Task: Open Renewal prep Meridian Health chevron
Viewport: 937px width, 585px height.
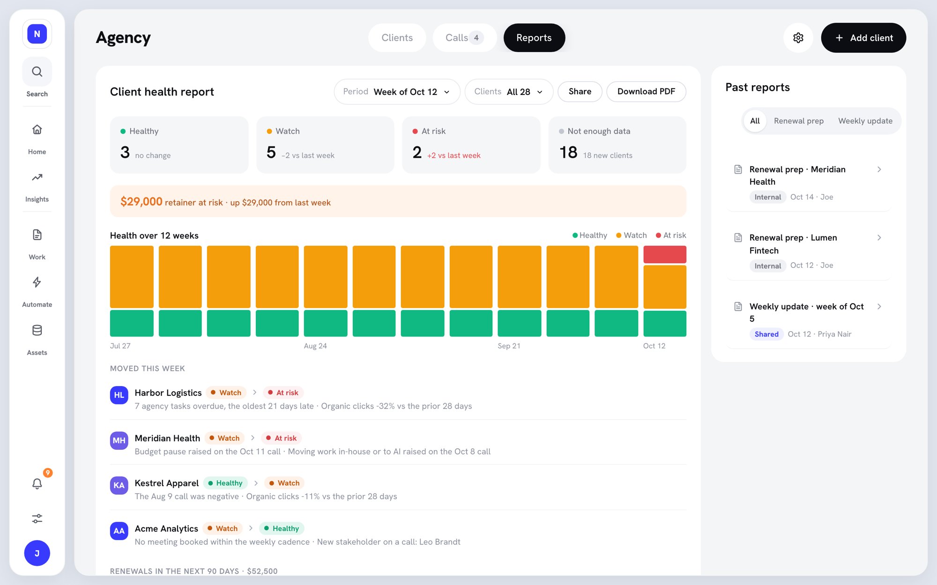Action: pyautogui.click(x=879, y=169)
